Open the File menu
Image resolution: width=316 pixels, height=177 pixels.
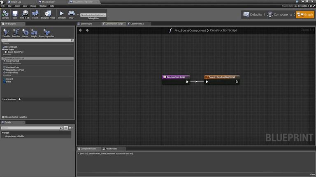3,6
